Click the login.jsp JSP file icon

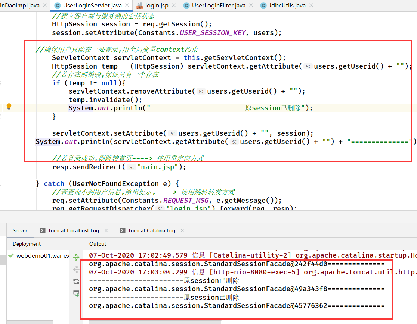coord(140,6)
